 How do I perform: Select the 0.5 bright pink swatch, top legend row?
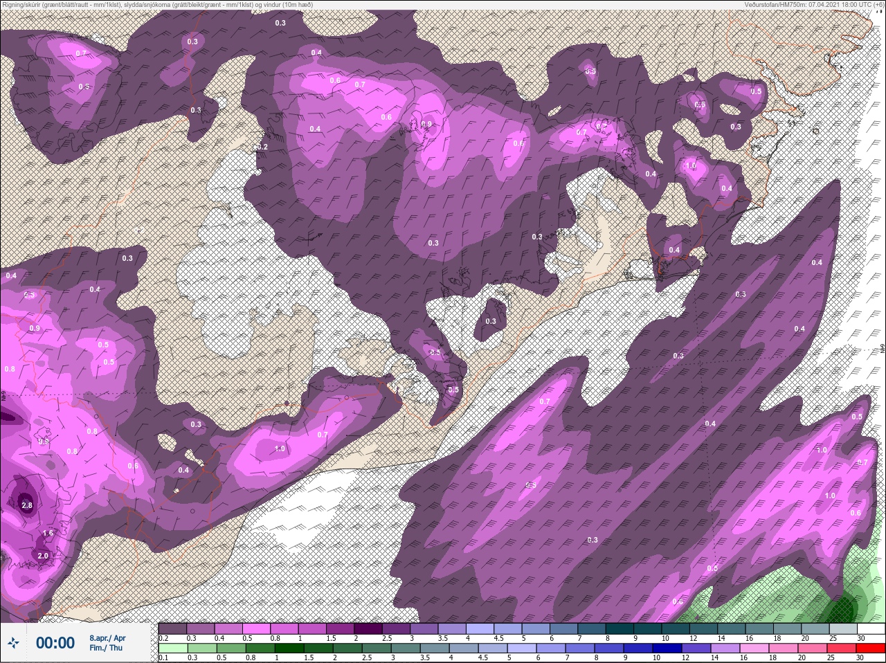tap(257, 628)
